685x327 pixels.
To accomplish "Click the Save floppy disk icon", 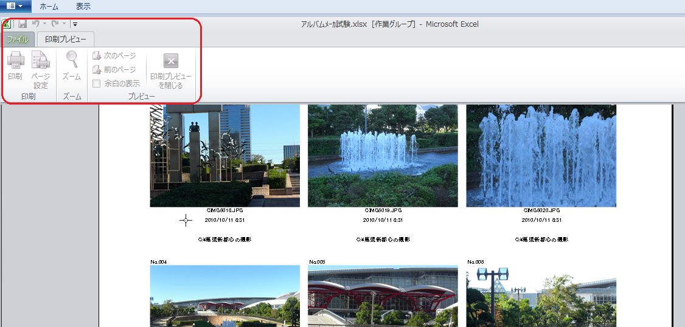I will pos(23,24).
